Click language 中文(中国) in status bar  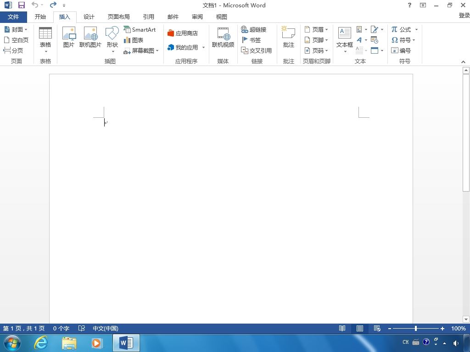[x=105, y=328]
